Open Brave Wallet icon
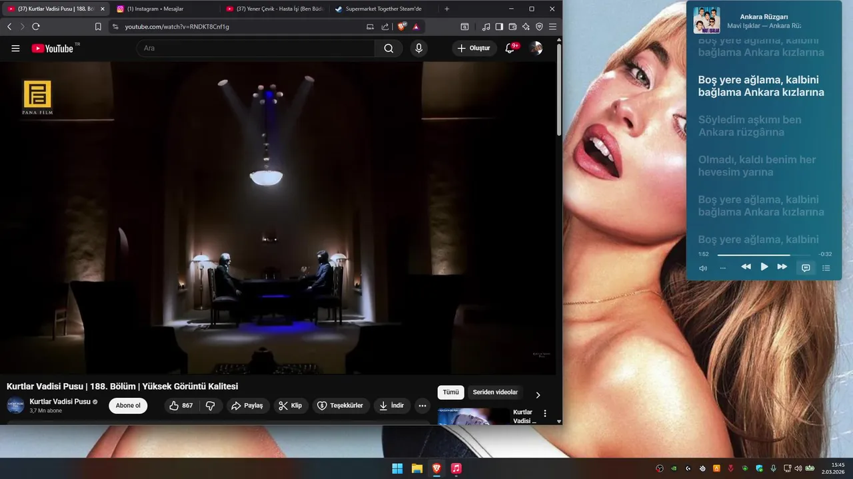853x479 pixels. pos(512,27)
